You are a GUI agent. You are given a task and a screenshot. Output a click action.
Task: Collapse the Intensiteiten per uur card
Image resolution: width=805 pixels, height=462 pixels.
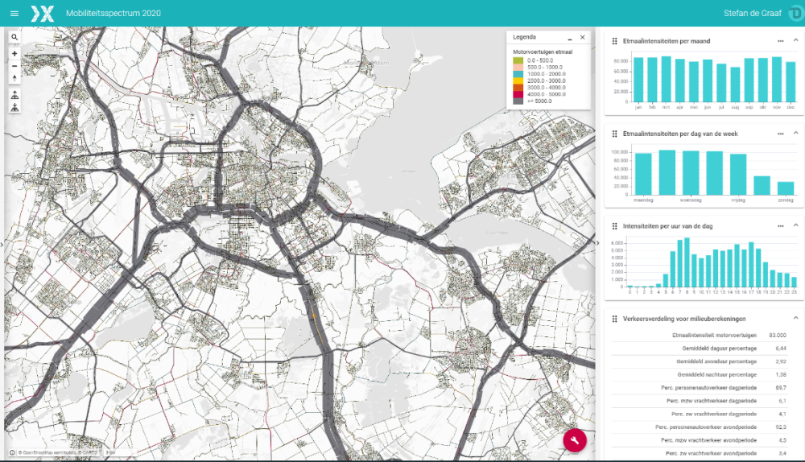pos(795,226)
